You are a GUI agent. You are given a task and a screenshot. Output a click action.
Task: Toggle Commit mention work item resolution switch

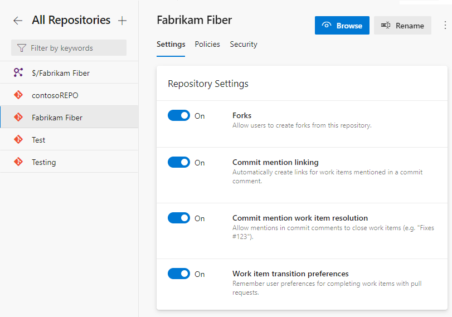point(179,218)
